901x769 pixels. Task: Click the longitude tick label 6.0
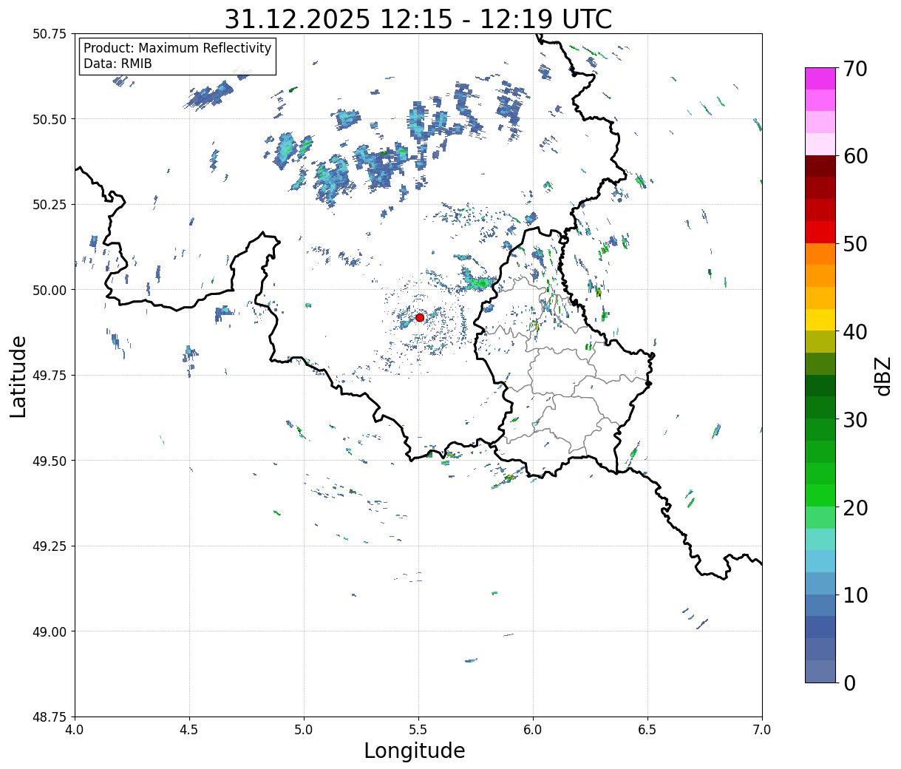click(533, 730)
